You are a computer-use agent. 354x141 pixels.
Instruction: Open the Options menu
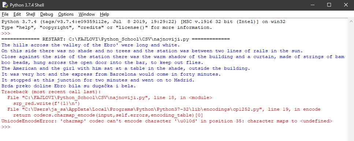[x=66, y=14]
